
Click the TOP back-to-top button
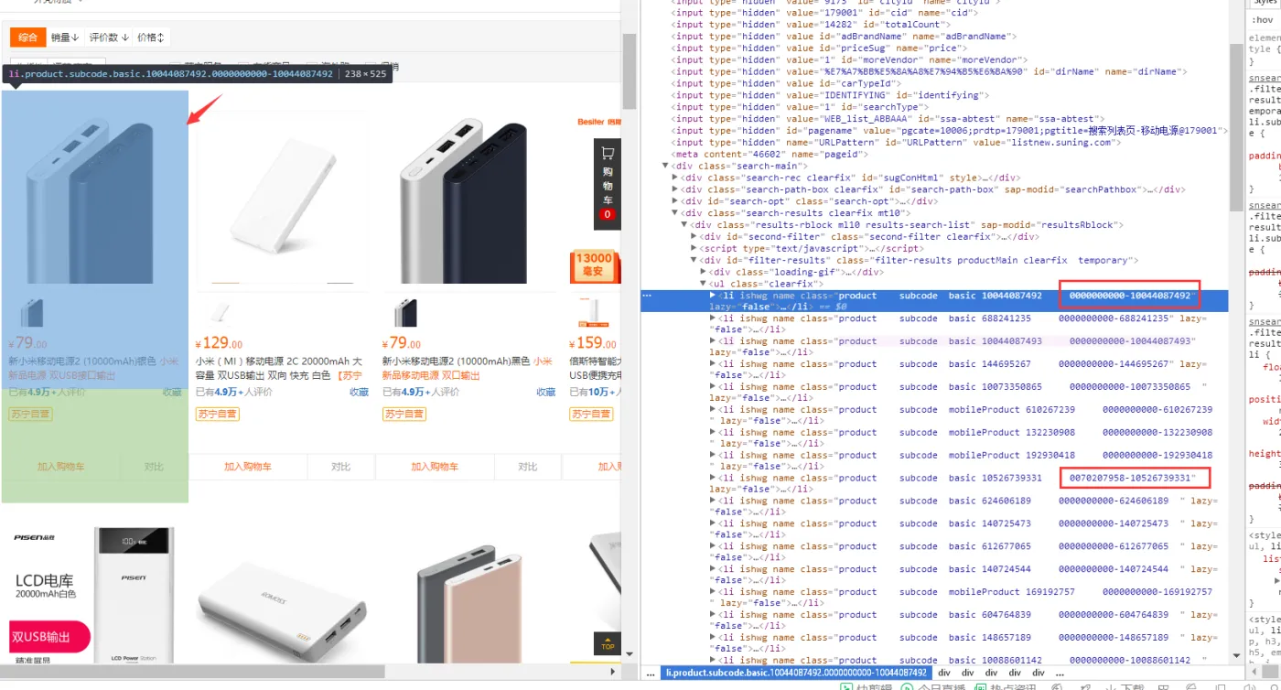point(608,642)
